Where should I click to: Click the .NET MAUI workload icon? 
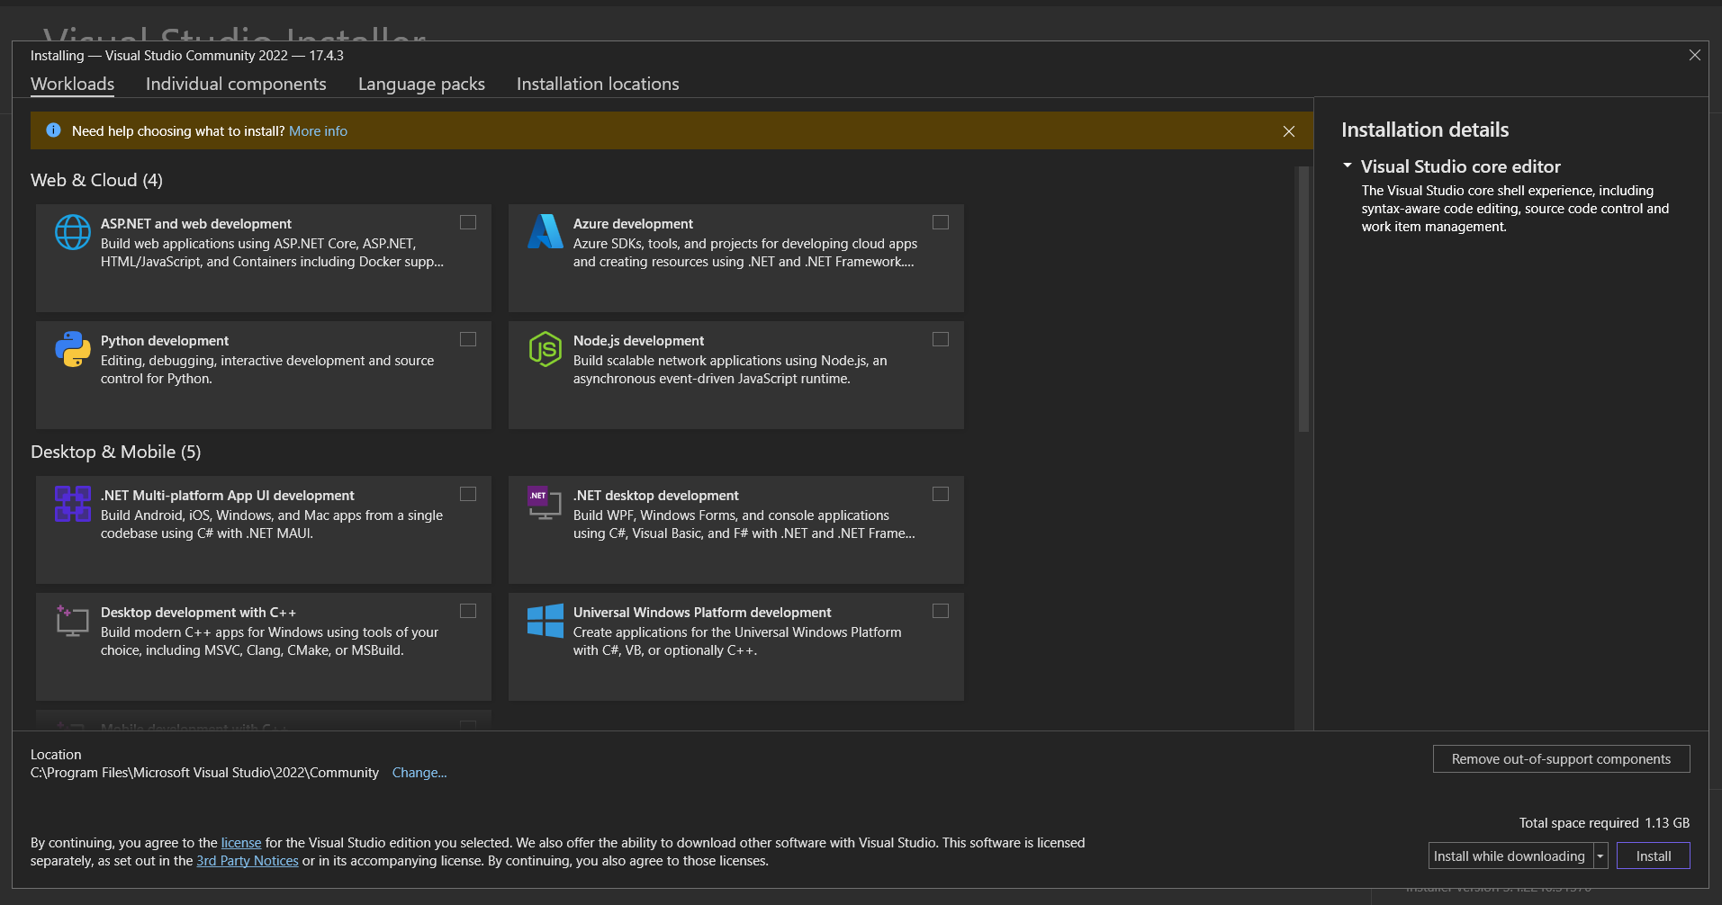[x=73, y=504]
